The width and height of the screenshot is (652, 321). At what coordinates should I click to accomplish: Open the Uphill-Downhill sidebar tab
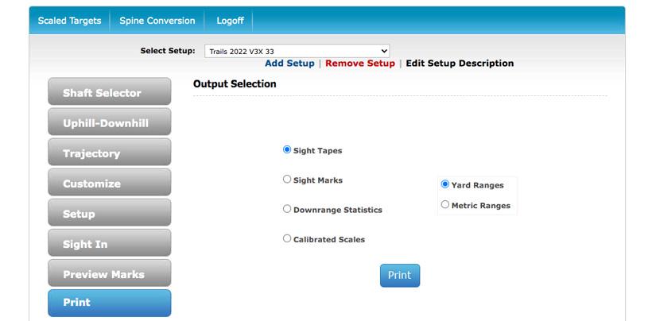pos(109,122)
